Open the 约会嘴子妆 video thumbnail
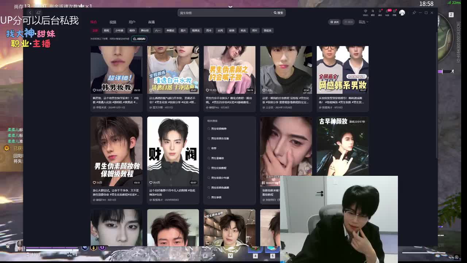Image resolution: width=467 pixels, height=263 pixels. (x=229, y=70)
